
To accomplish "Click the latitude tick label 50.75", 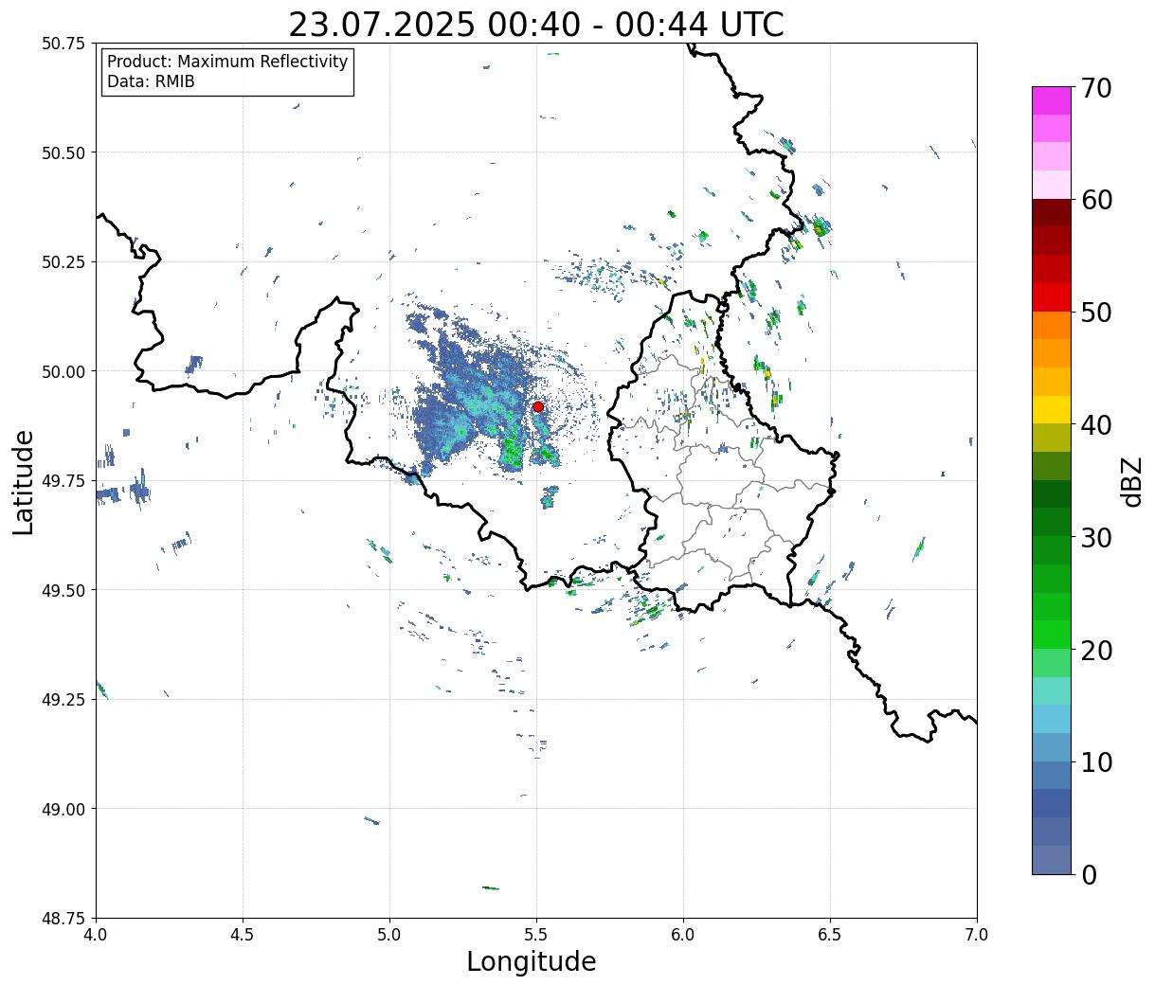I will (x=63, y=44).
